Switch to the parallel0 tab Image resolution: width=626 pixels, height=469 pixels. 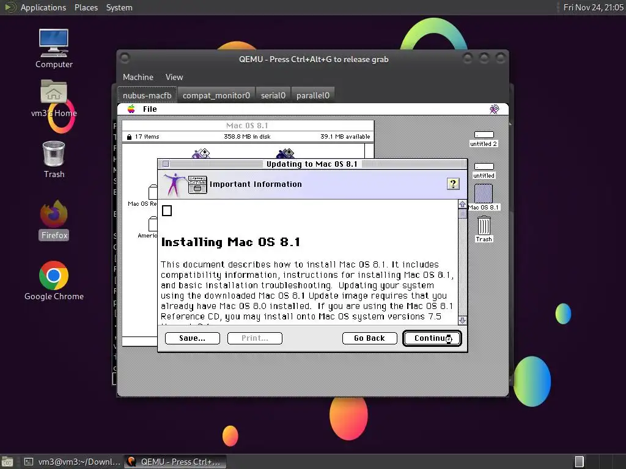tap(313, 95)
